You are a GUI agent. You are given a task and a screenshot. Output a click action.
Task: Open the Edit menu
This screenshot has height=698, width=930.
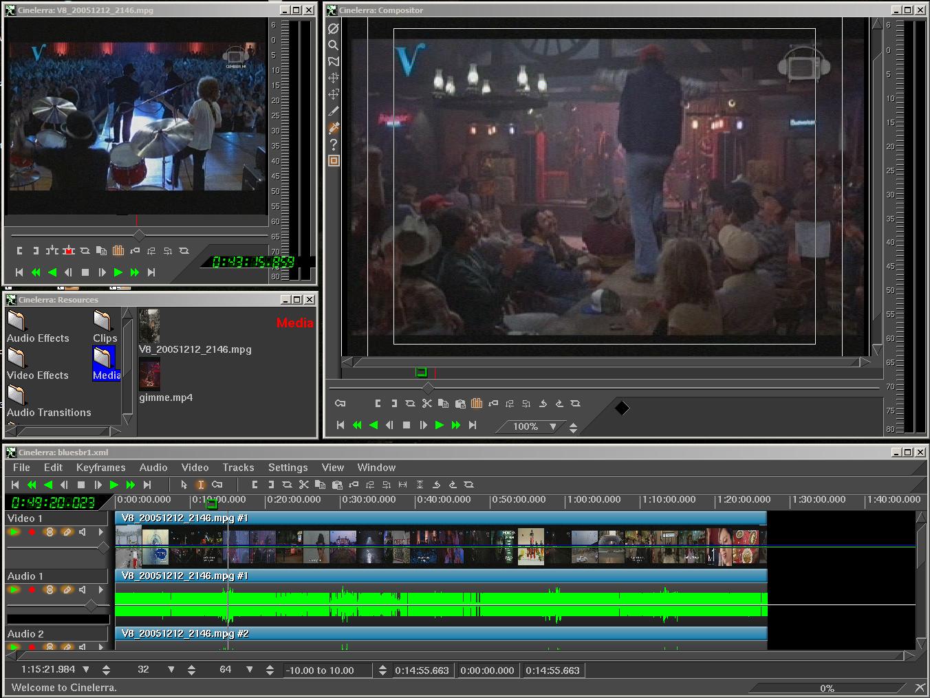(53, 468)
